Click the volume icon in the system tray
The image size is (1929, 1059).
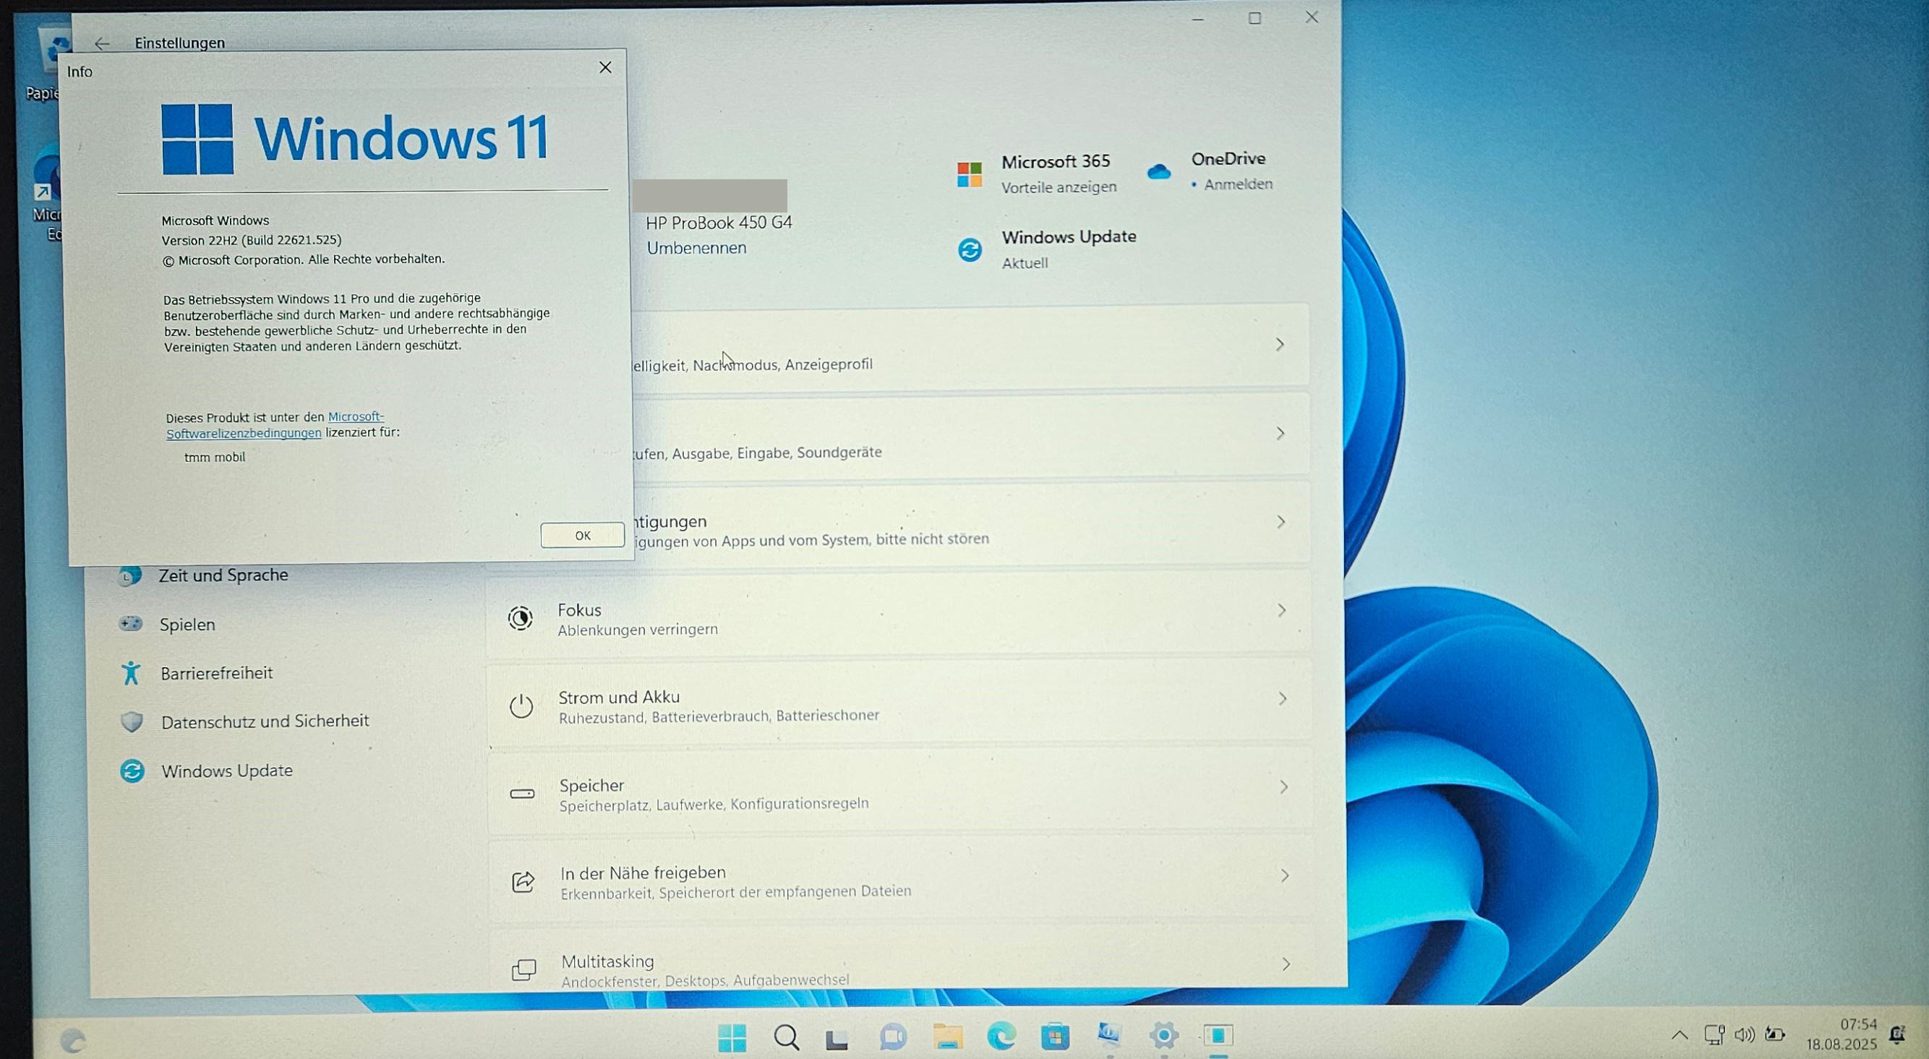(1744, 1035)
